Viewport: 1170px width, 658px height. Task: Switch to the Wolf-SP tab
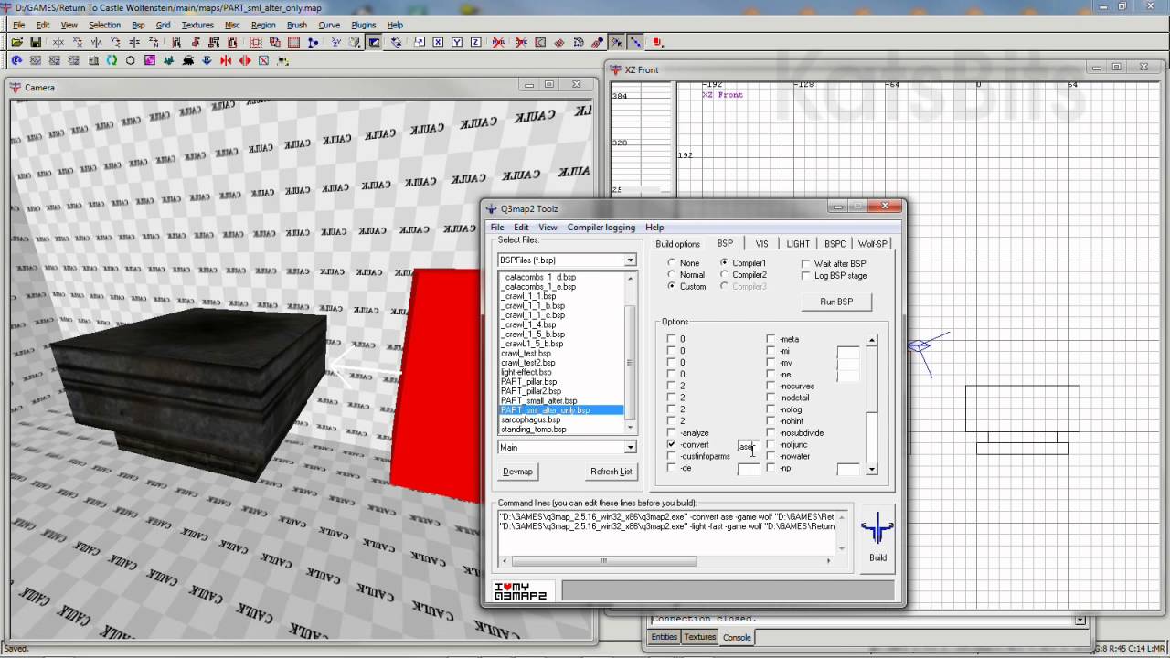pyautogui.click(x=872, y=244)
